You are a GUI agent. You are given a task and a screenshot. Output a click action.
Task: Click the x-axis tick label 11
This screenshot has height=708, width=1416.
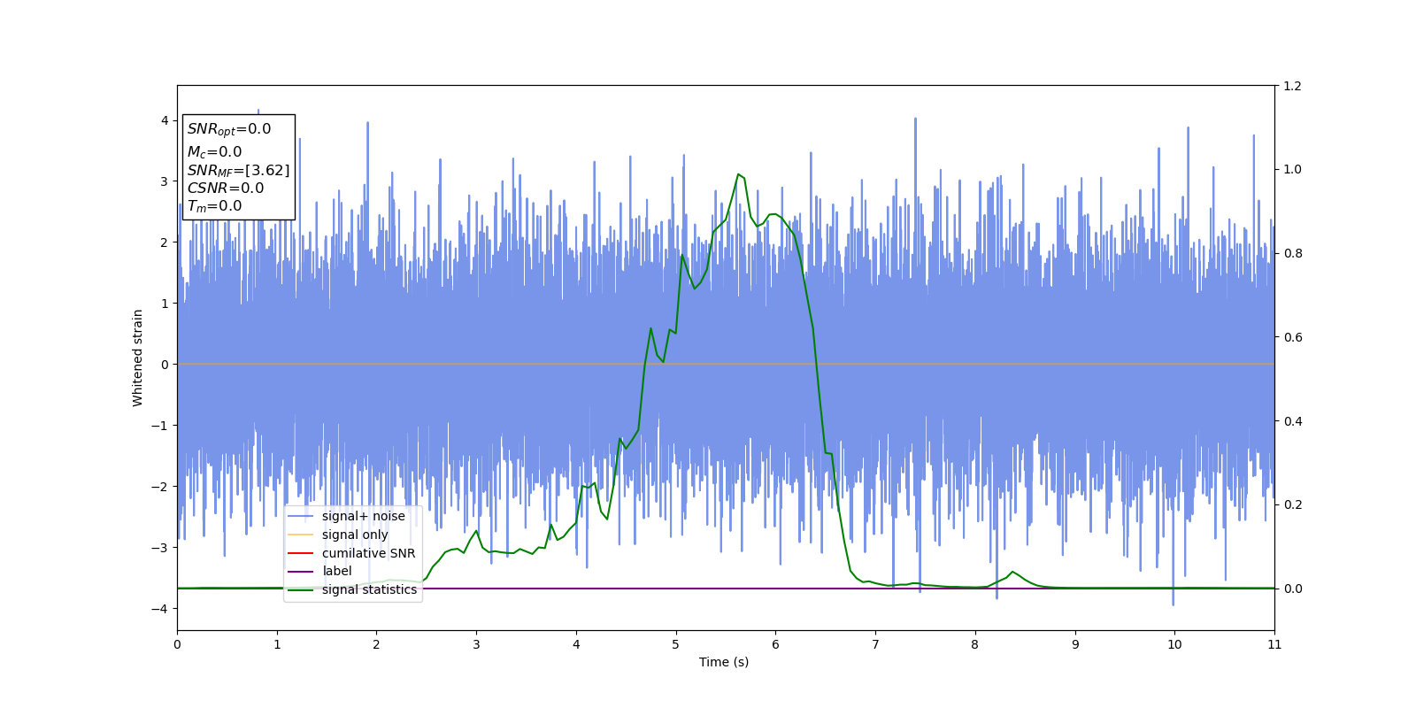[x=1274, y=644]
